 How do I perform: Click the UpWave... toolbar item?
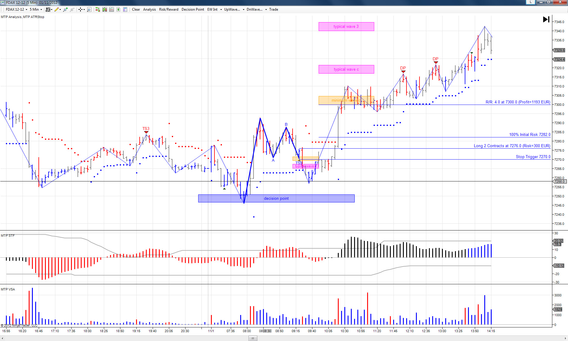[x=232, y=9]
